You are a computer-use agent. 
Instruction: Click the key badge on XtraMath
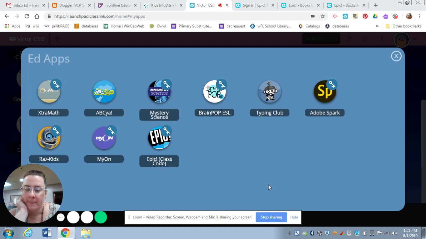pyautogui.click(x=56, y=85)
